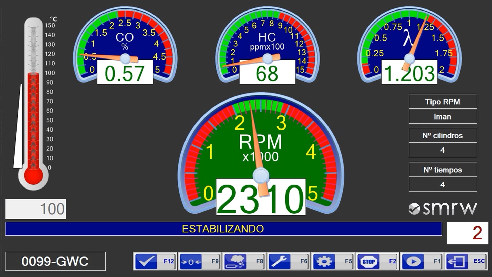Image resolution: width=492 pixels, height=277 pixels.
Task: Change the Nº tiempos value
Action: 443,184
